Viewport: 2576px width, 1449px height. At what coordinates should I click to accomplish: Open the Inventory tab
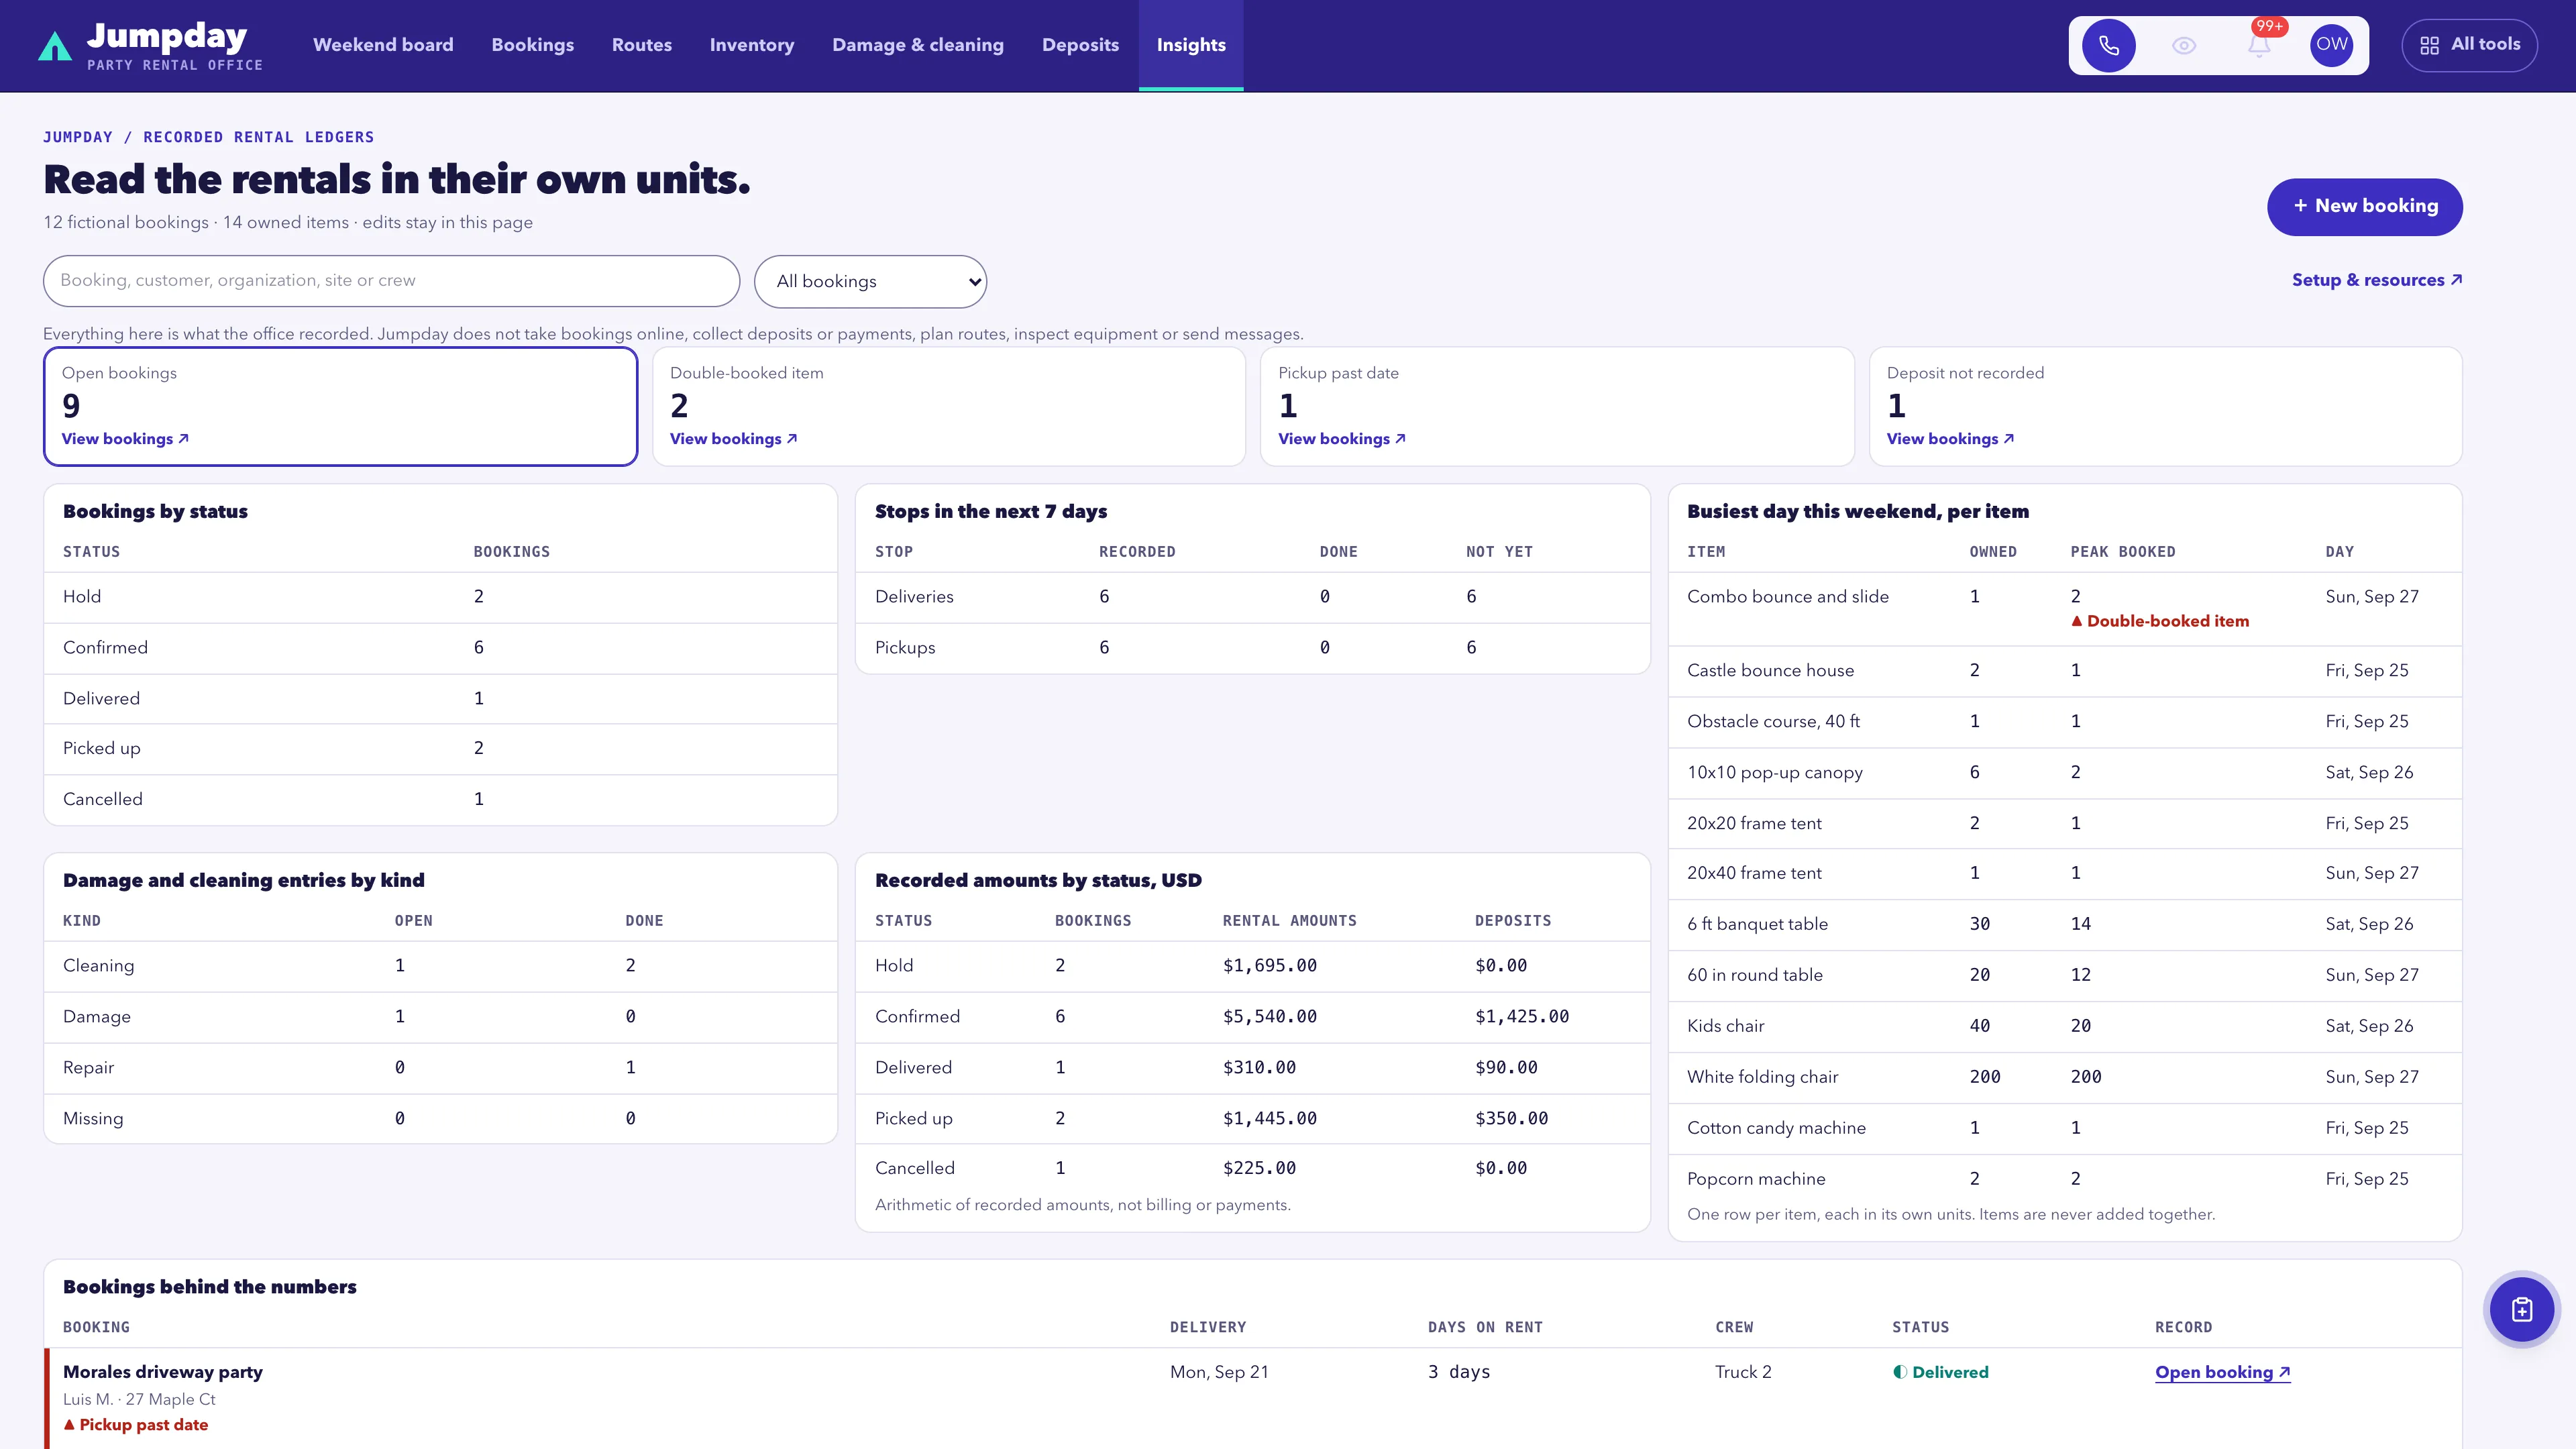coord(751,45)
